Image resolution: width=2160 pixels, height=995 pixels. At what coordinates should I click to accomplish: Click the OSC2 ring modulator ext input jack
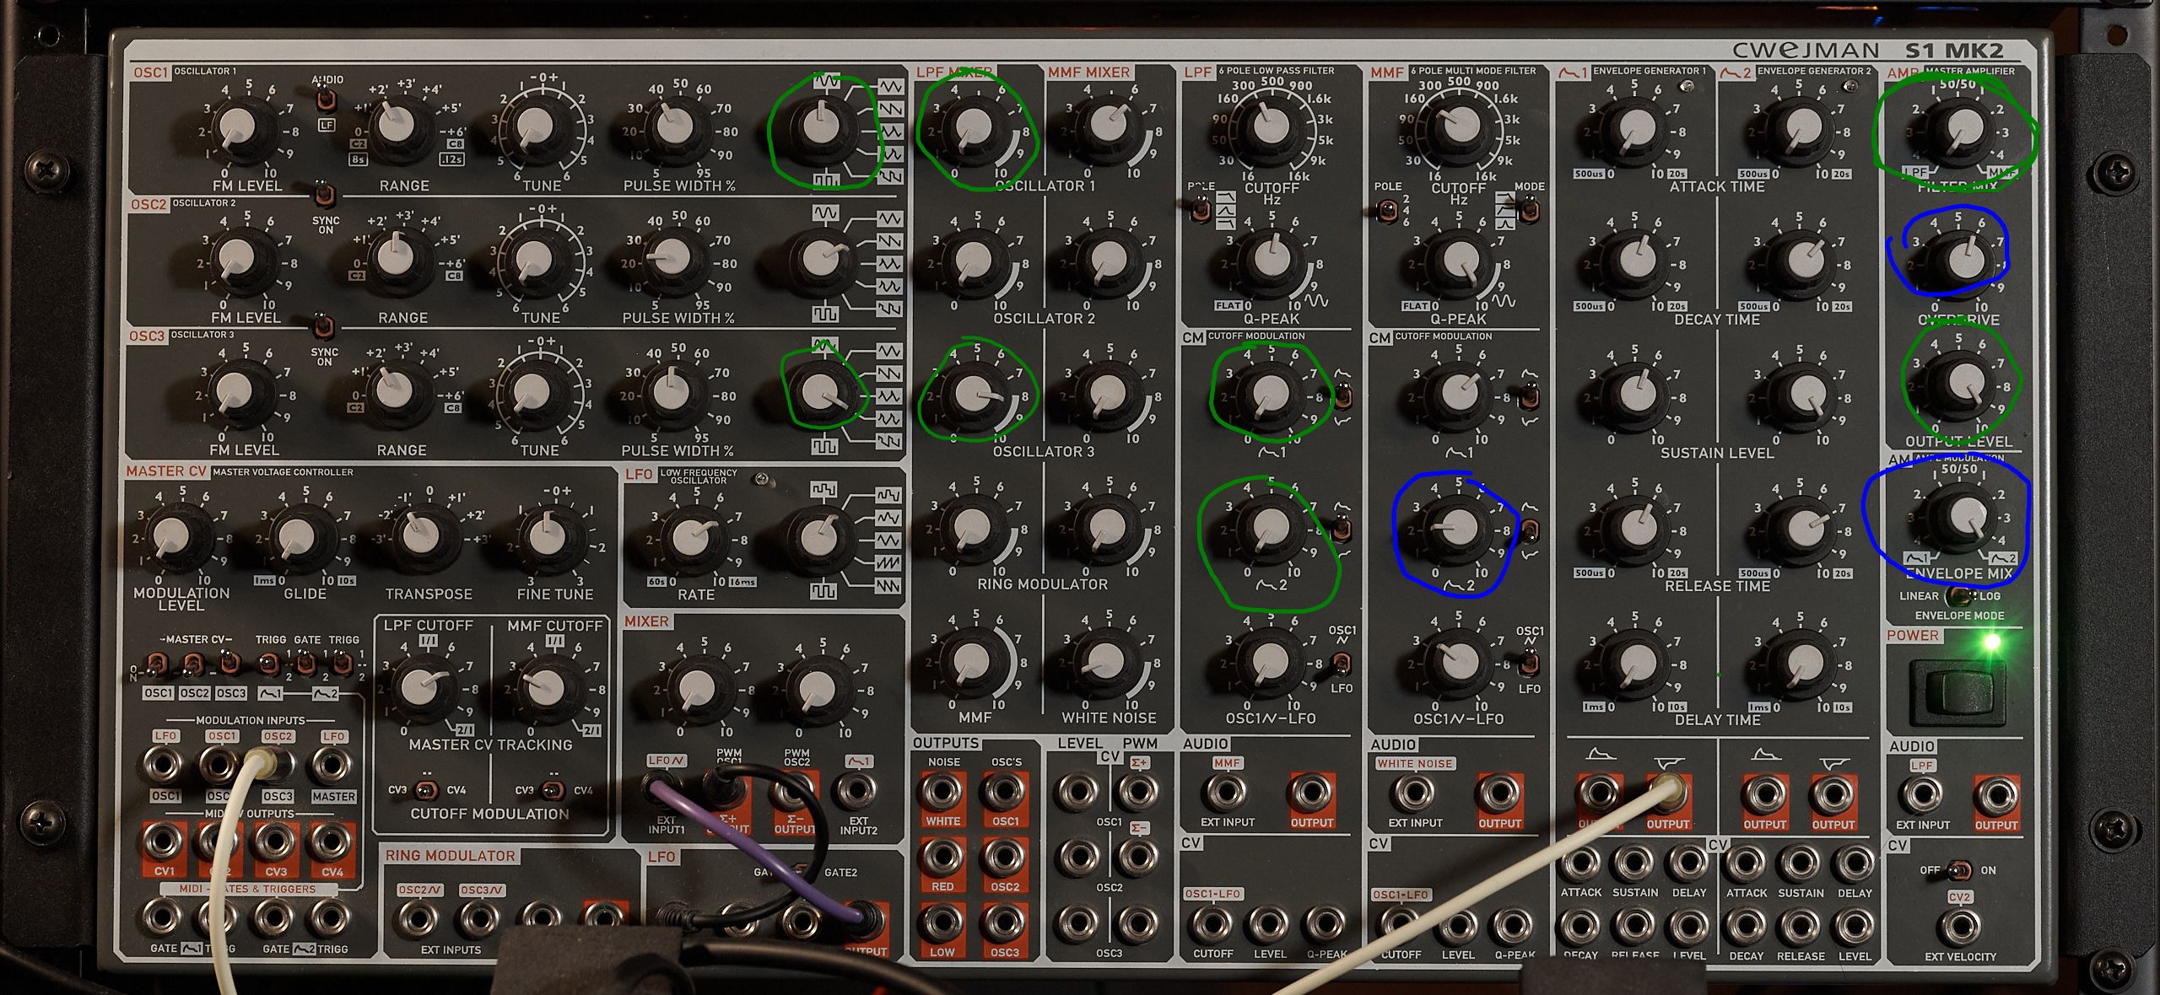419,921
